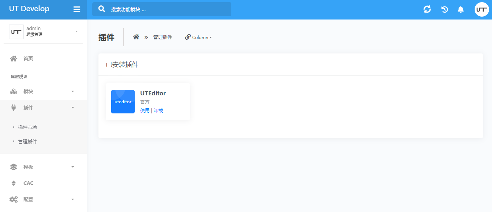Click the search magnifier icon
Image resolution: width=492 pixels, height=212 pixels.
[102, 9]
